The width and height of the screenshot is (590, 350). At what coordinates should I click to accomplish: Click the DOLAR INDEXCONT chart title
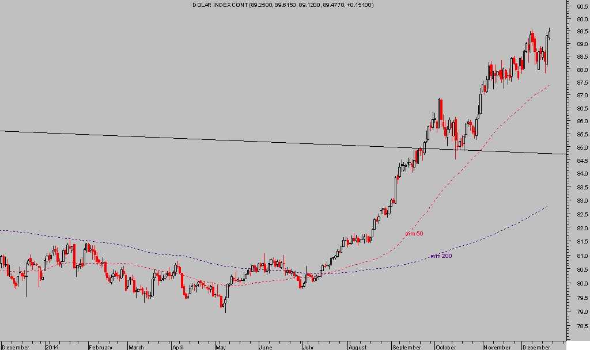coord(282,5)
